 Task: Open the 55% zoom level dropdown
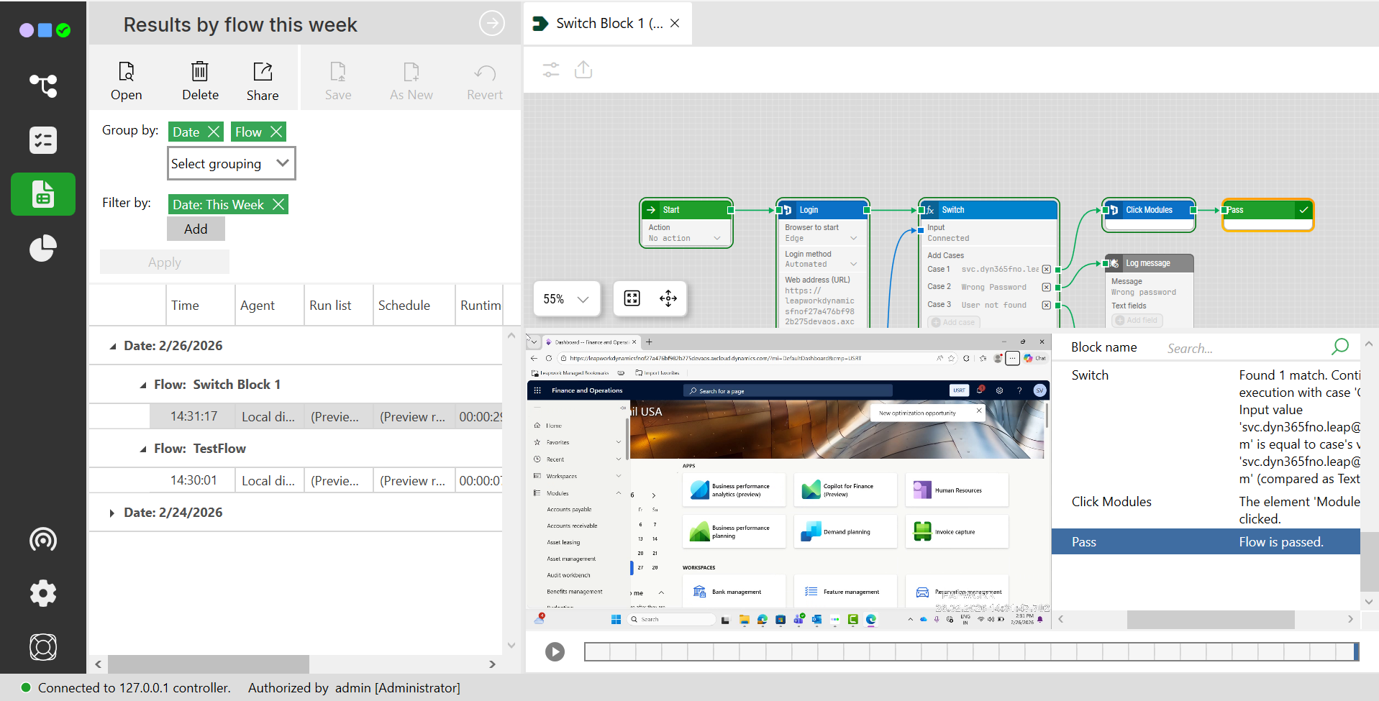tap(566, 299)
